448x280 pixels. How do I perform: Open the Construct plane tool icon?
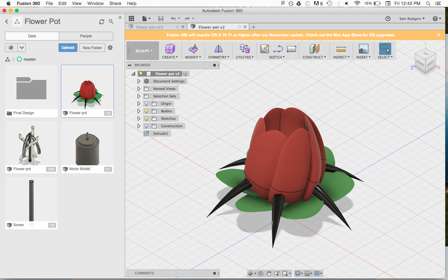314,49
